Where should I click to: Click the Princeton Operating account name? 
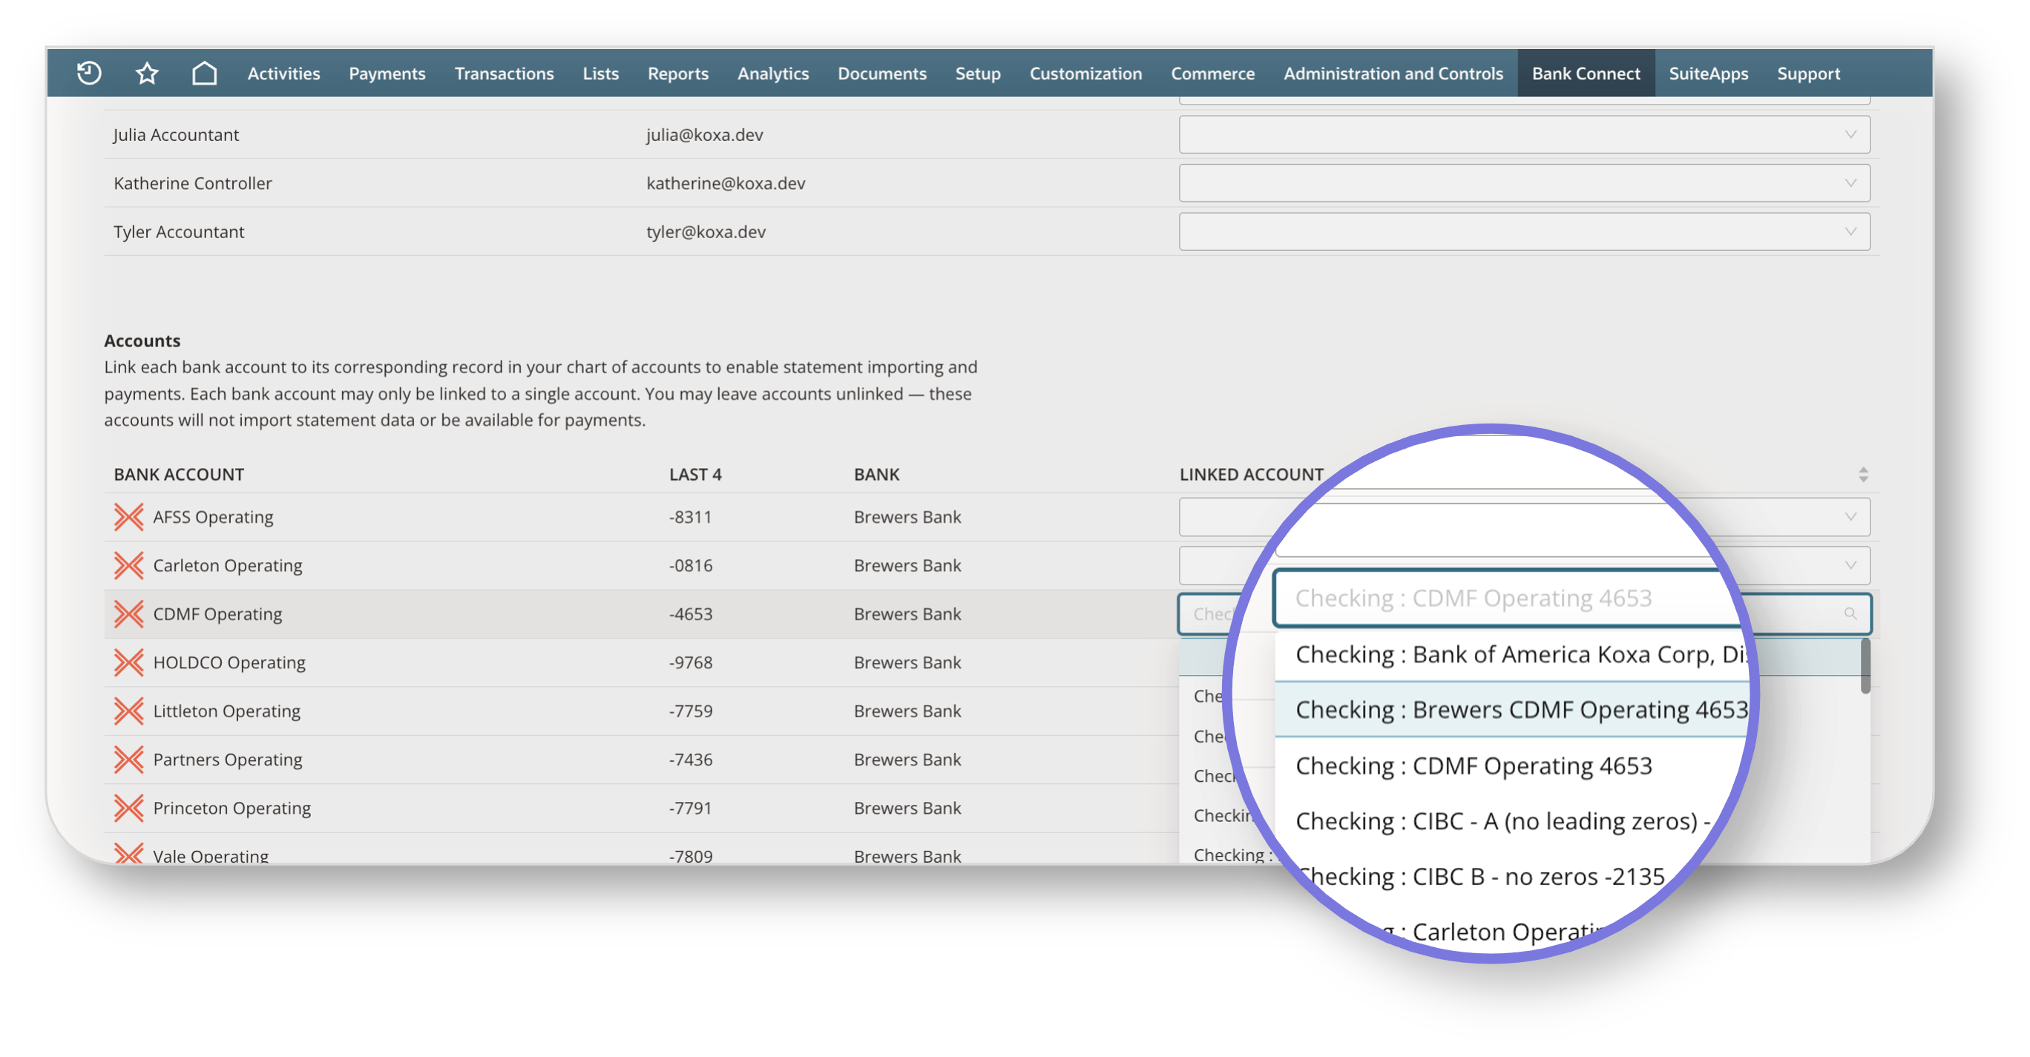[231, 808]
